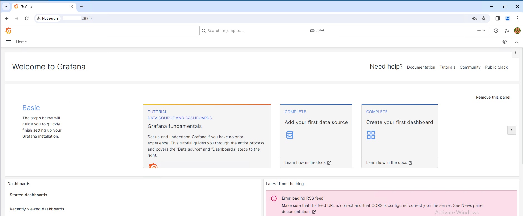
Task: Open the Chrome three-dot menu
Action: [x=518, y=18]
